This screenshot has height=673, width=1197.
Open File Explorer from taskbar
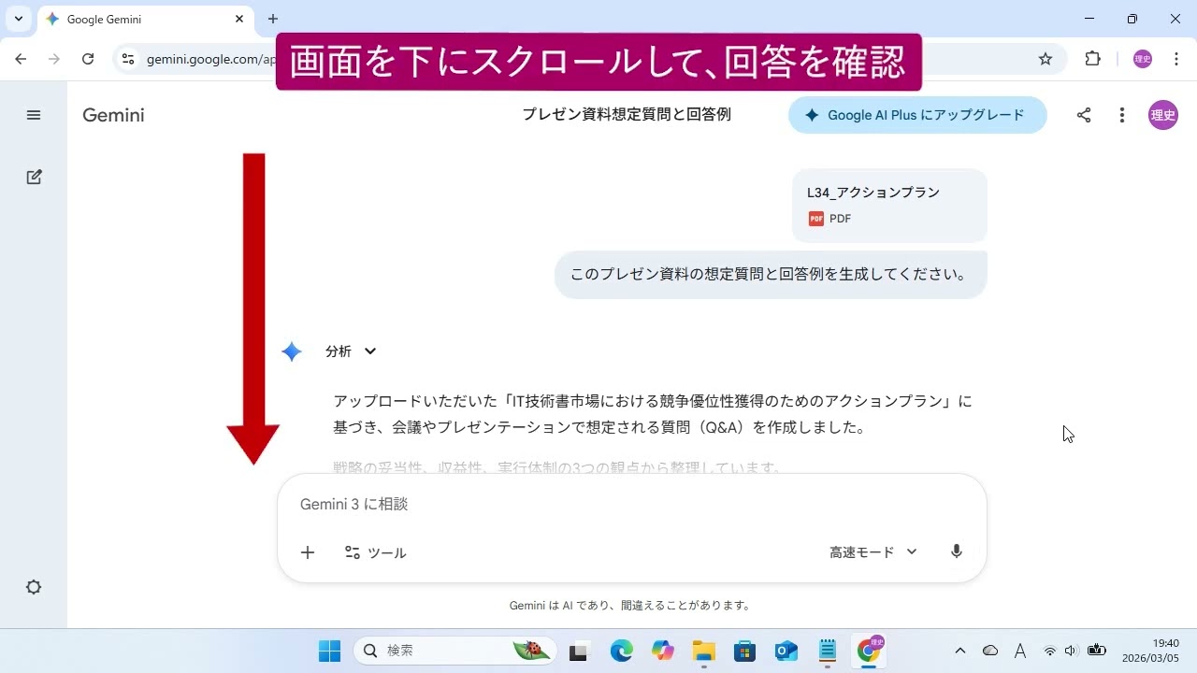[x=704, y=651]
